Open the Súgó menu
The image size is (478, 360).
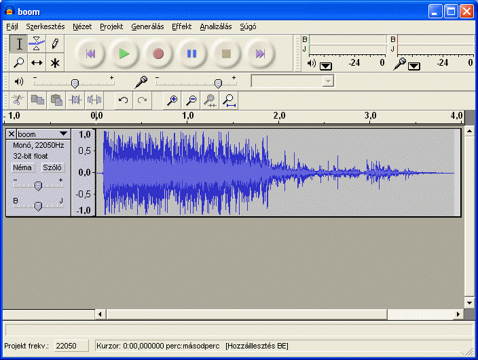click(248, 26)
